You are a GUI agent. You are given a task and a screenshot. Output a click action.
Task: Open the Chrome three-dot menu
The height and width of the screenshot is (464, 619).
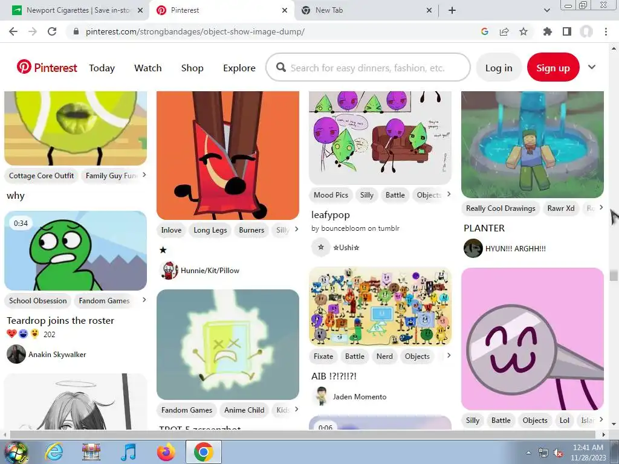(x=606, y=31)
